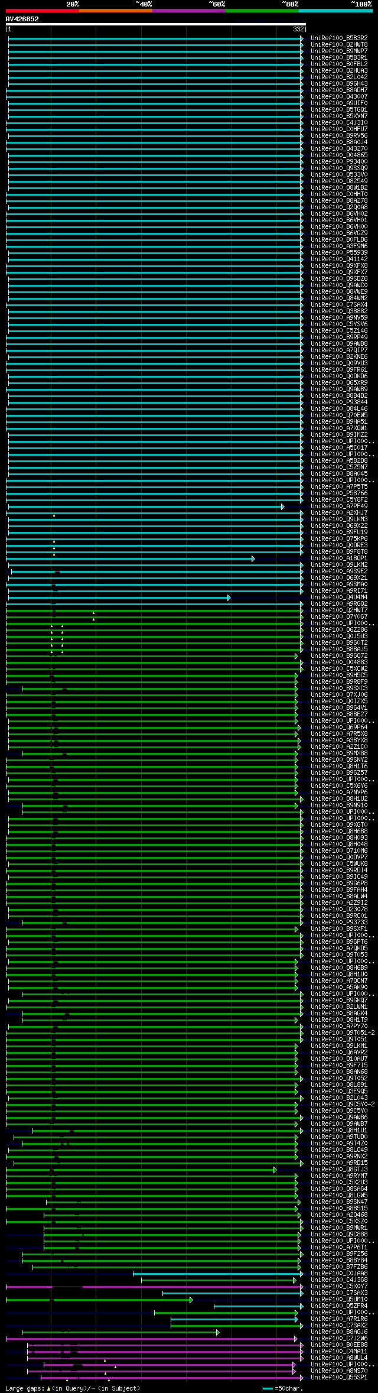The width and height of the screenshot is (378, 1393).
Task: Select the UniRef100_Q710M6 label
Action: [339, 851]
